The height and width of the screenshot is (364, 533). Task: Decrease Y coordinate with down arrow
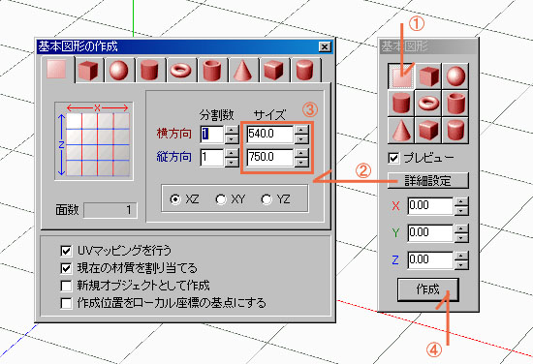point(461,238)
